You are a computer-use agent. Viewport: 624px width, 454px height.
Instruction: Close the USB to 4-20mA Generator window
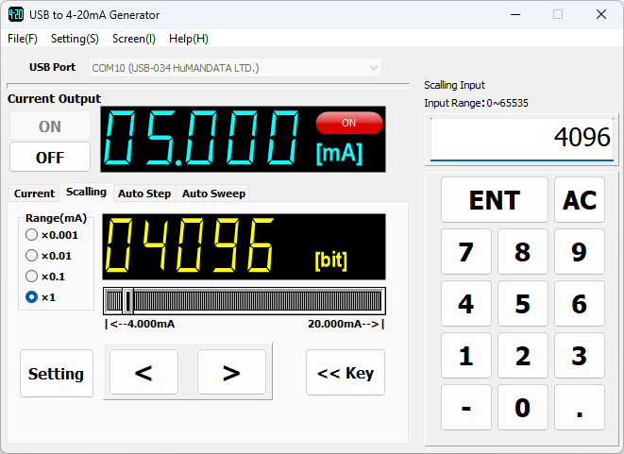[601, 15]
